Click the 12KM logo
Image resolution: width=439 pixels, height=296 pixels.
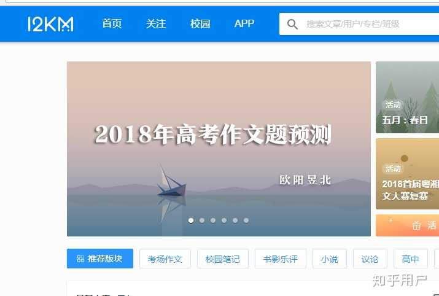coord(51,24)
